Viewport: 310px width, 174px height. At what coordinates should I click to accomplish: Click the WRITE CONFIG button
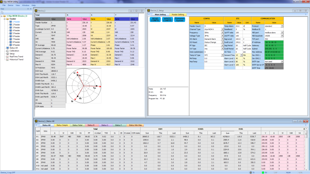[x=167, y=19]
